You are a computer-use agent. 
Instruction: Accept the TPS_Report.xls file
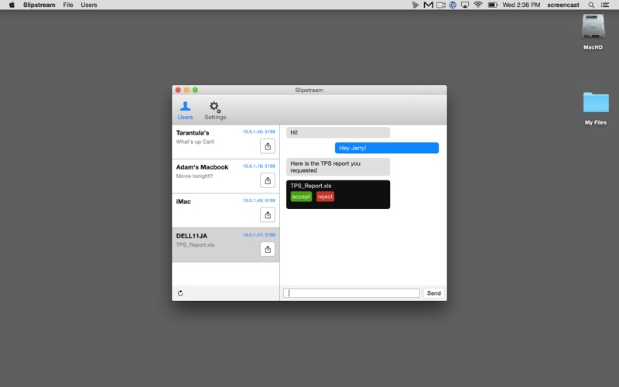(x=301, y=197)
